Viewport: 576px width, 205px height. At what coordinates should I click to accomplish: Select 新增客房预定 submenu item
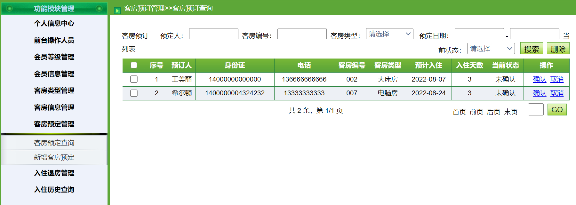click(x=54, y=157)
